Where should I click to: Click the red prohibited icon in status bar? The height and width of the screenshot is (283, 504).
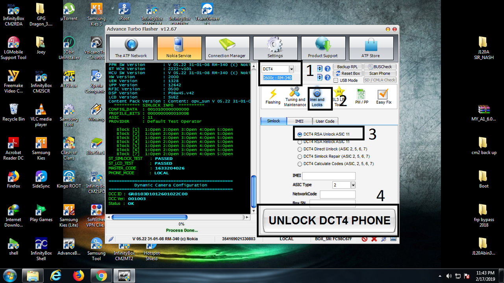tap(365, 239)
